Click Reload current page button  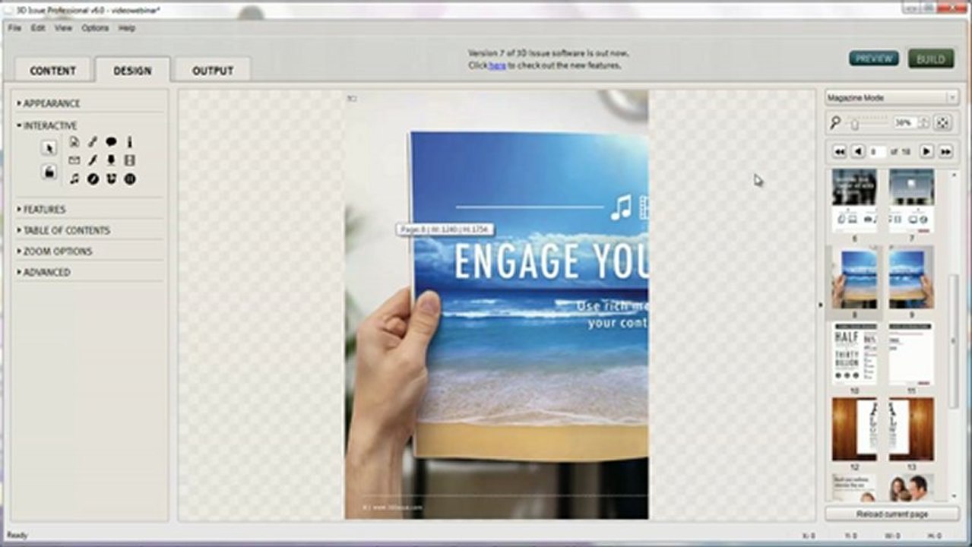pyautogui.click(x=891, y=514)
